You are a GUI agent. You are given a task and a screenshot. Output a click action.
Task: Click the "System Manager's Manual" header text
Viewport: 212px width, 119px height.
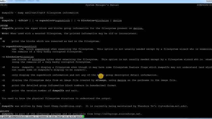pos(102,5)
